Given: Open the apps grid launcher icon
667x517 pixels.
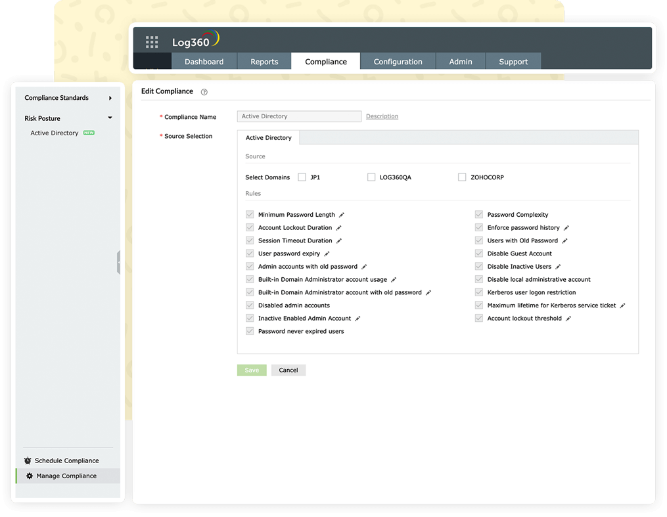Looking at the screenshot, I should coord(152,42).
